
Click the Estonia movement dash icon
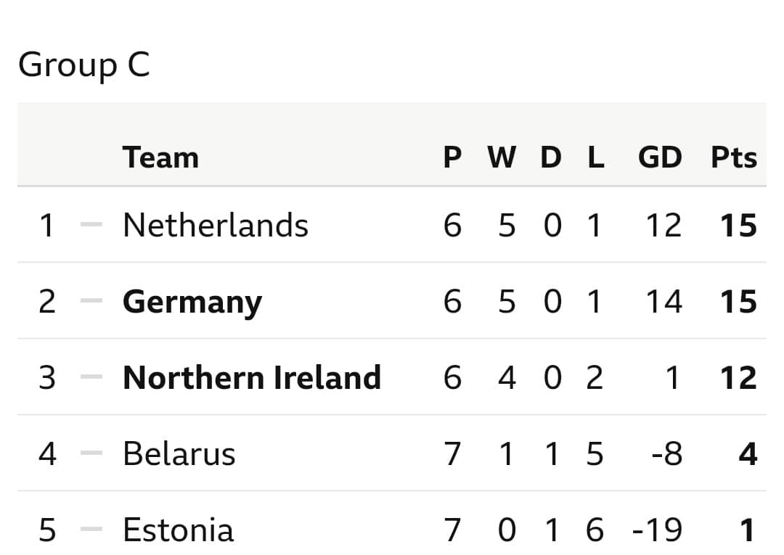91,529
